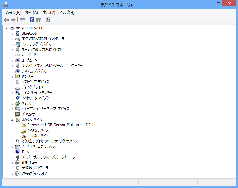Select the first 不明なデバイス entry
The image size is (238, 188).
[x=38, y=130]
